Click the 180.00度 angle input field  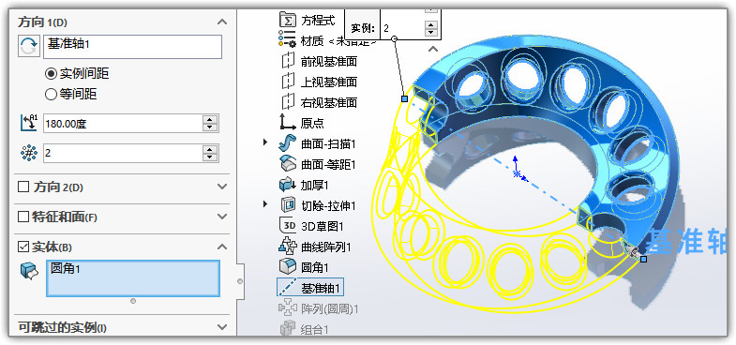click(x=123, y=124)
